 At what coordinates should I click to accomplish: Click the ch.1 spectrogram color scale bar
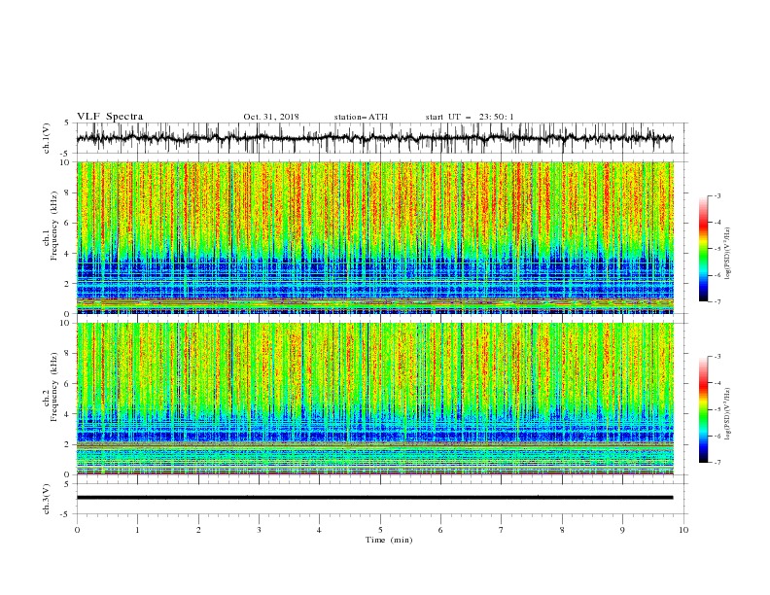coord(703,248)
